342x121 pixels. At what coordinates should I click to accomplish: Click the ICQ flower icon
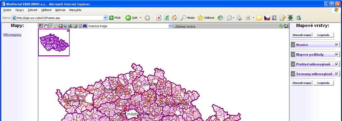[290, 18]
